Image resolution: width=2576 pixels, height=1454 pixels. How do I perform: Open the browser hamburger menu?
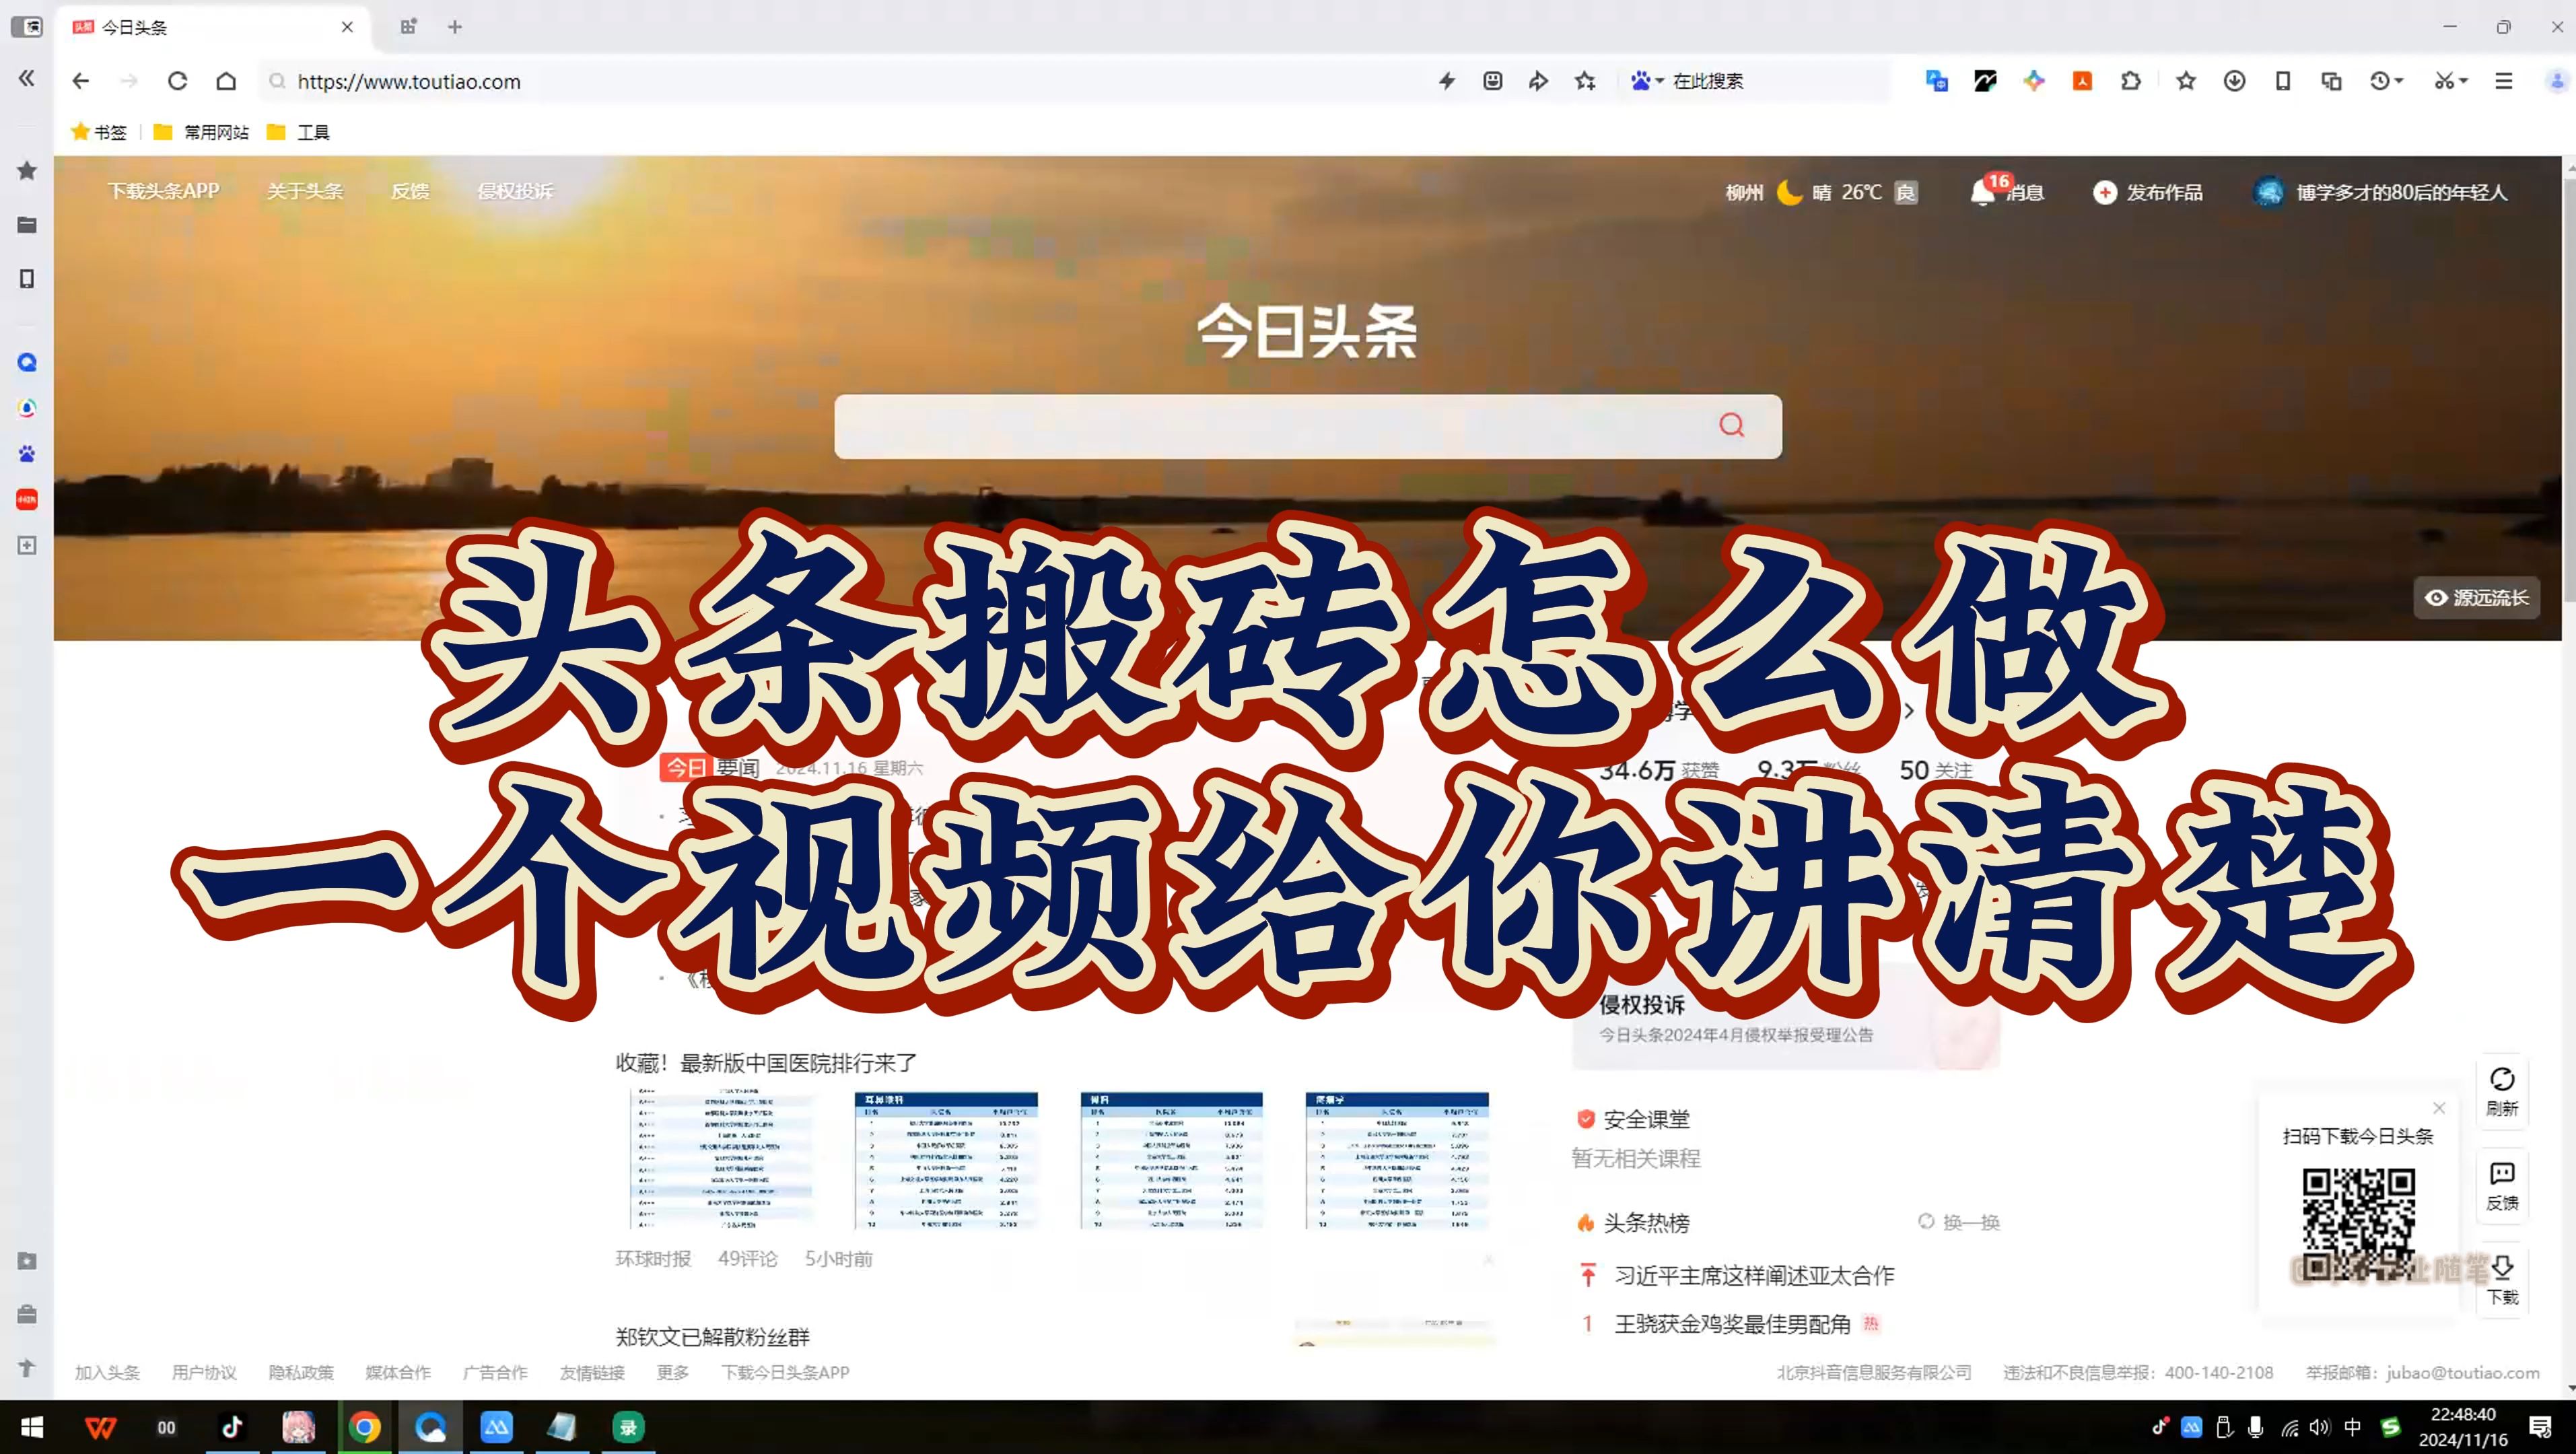click(2504, 81)
